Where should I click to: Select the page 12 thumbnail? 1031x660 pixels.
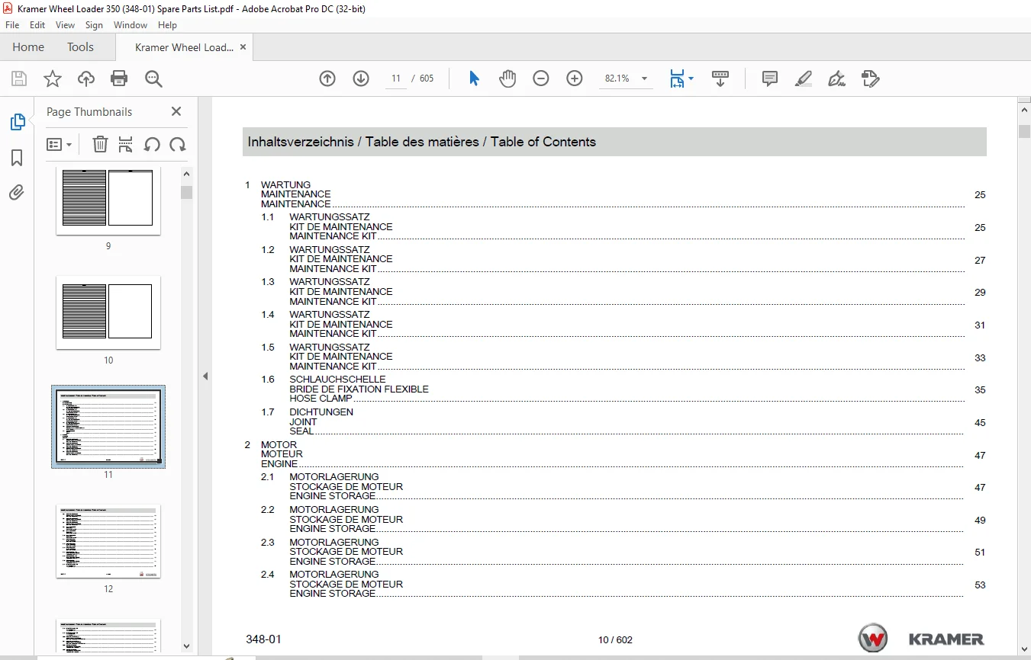click(108, 542)
